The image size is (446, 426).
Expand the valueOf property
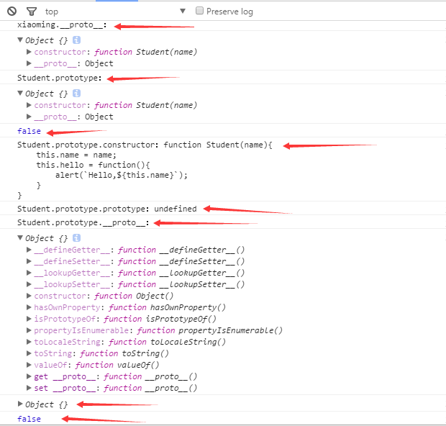coord(29,365)
